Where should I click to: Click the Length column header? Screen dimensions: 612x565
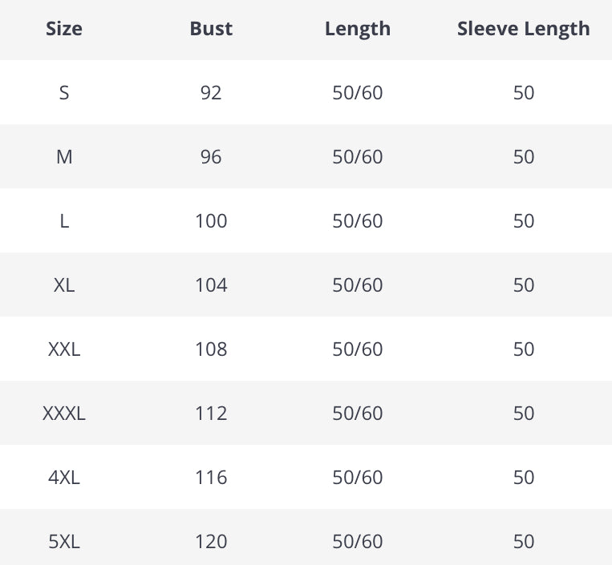tap(358, 29)
